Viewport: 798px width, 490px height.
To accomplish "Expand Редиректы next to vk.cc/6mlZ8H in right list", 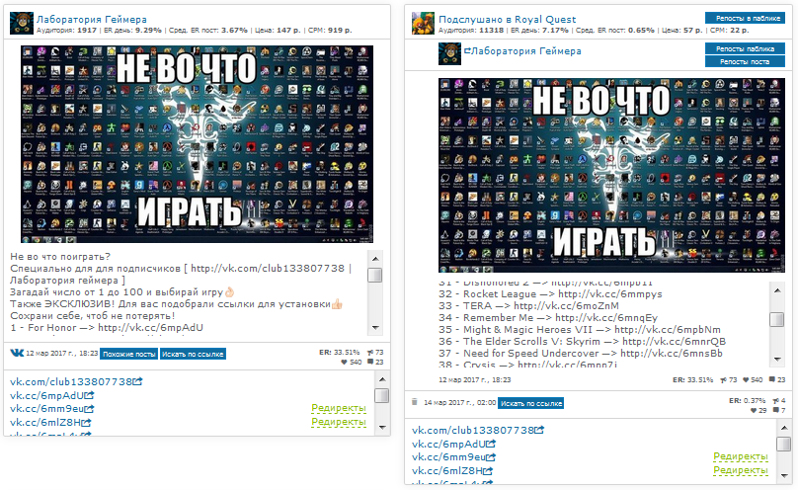I will (741, 470).
